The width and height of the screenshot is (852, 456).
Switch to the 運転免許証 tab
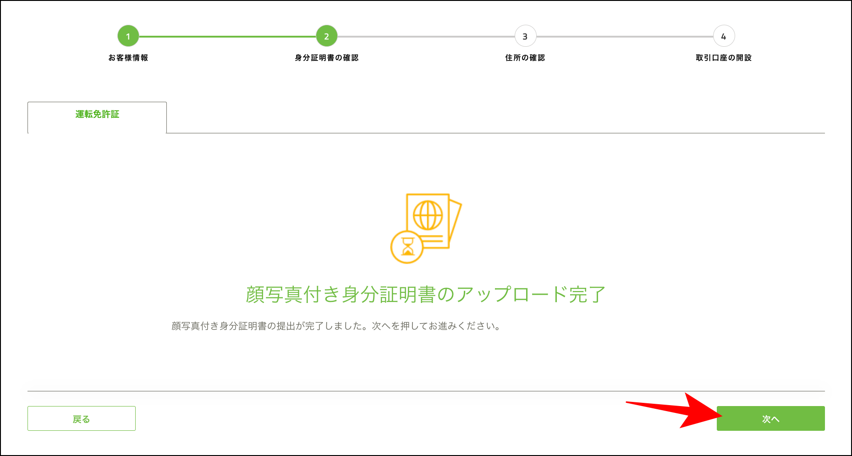click(96, 115)
